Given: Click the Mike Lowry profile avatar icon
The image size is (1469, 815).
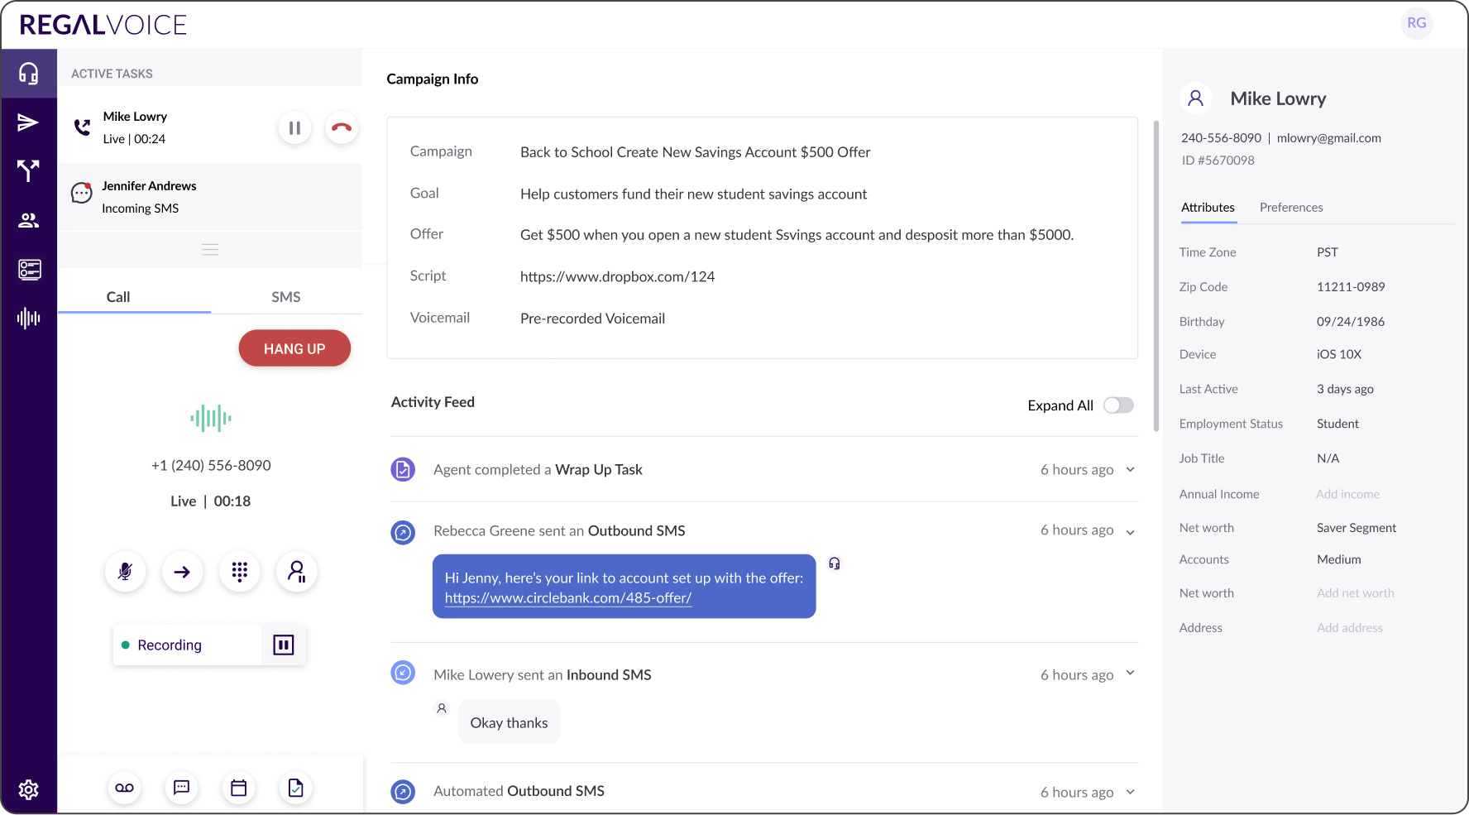Looking at the screenshot, I should click(1196, 98).
